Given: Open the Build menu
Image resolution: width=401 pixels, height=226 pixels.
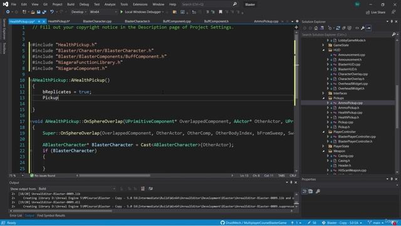Looking at the screenshot, I should coord(71,4).
